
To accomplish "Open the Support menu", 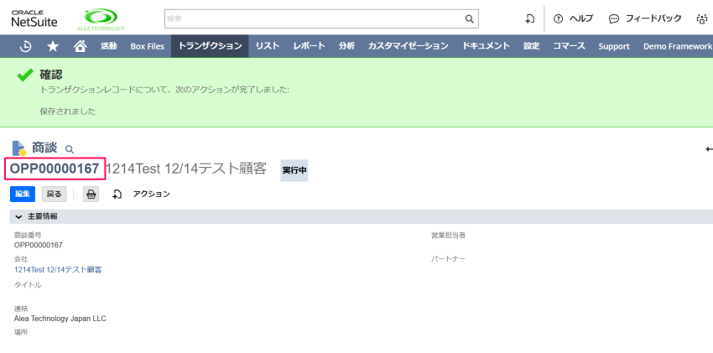I will click(614, 46).
